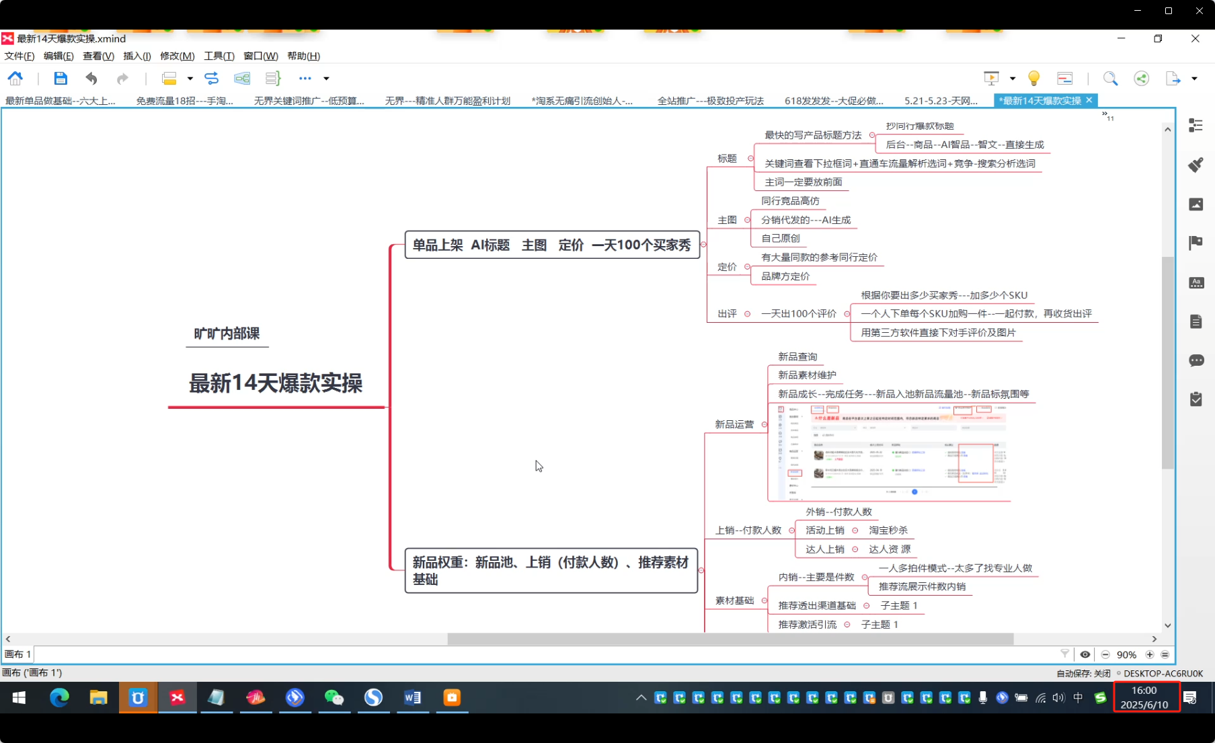Open the dropdown arrow beside the export icon
The image size is (1215, 743).
(1194, 79)
